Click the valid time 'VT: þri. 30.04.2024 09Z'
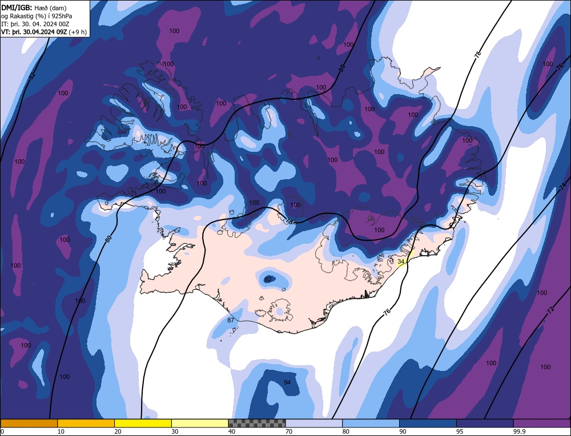The image size is (571, 436). (34, 31)
